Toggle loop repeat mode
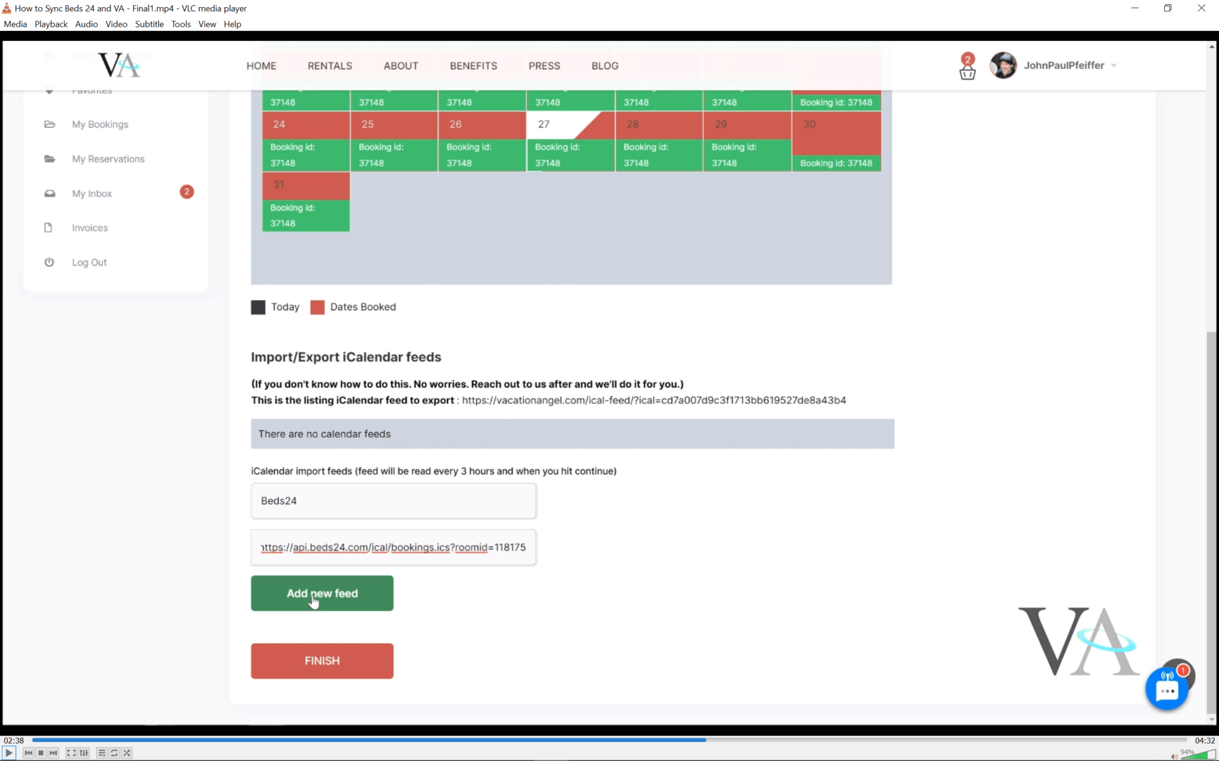 click(114, 753)
